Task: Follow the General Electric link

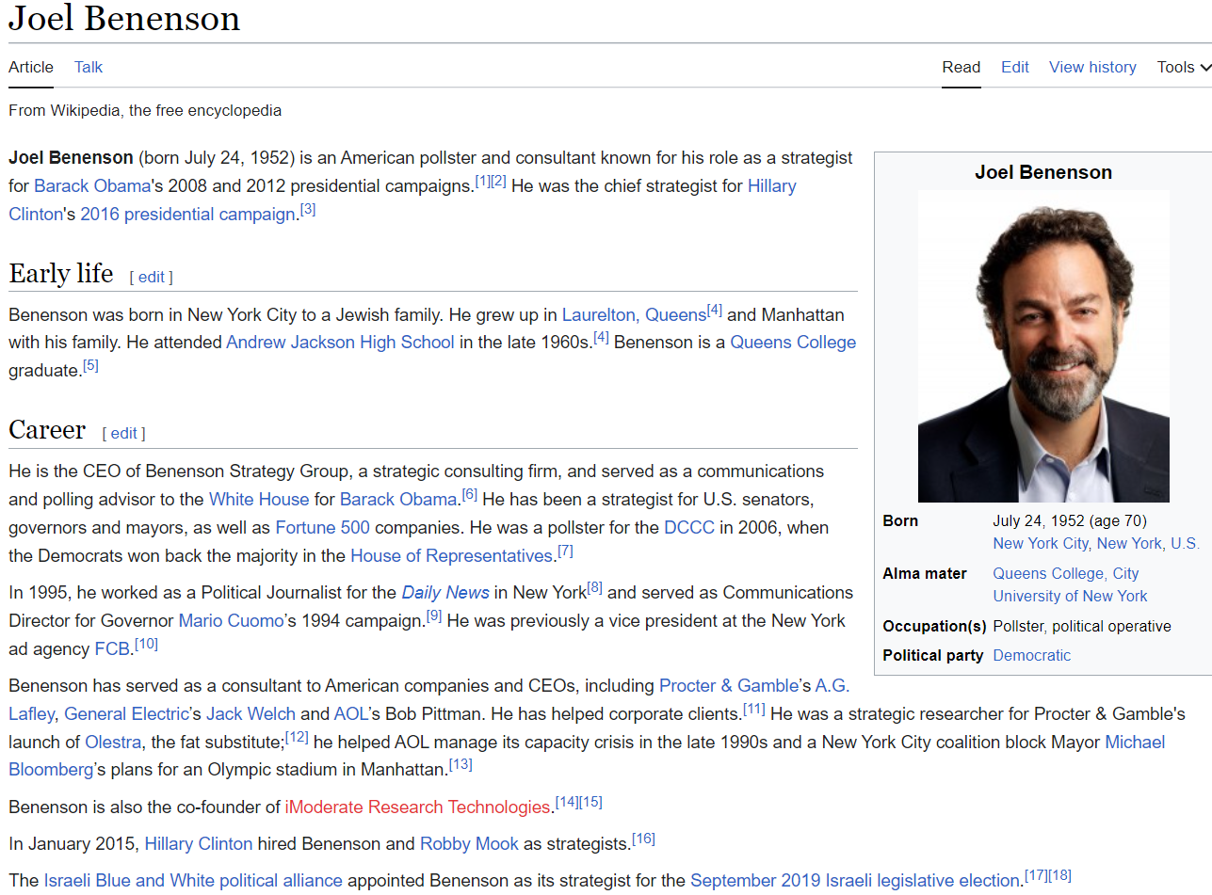Action: (126, 713)
